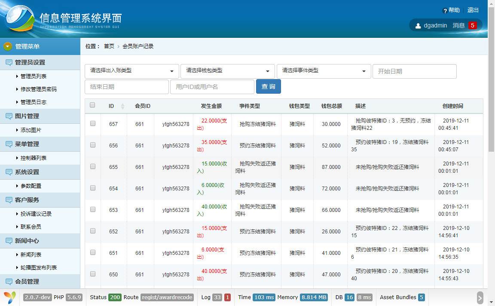Check the box for record ID 657
The height and width of the screenshot is (306, 495).
point(92,123)
